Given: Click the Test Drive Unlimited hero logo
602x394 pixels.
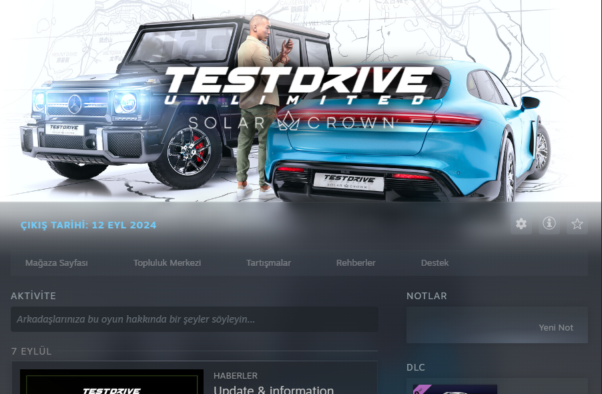Looking at the screenshot, I should coord(299,98).
